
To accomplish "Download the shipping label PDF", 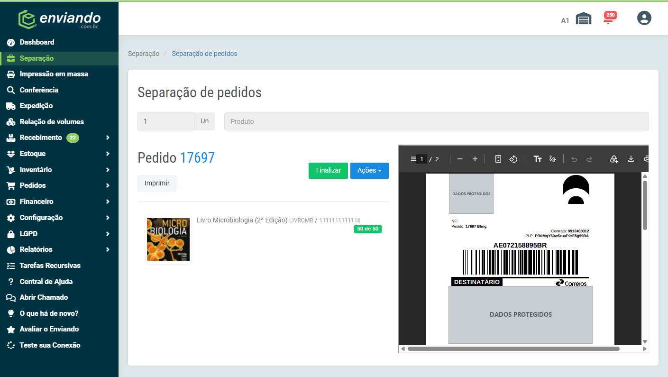I will click(x=631, y=159).
